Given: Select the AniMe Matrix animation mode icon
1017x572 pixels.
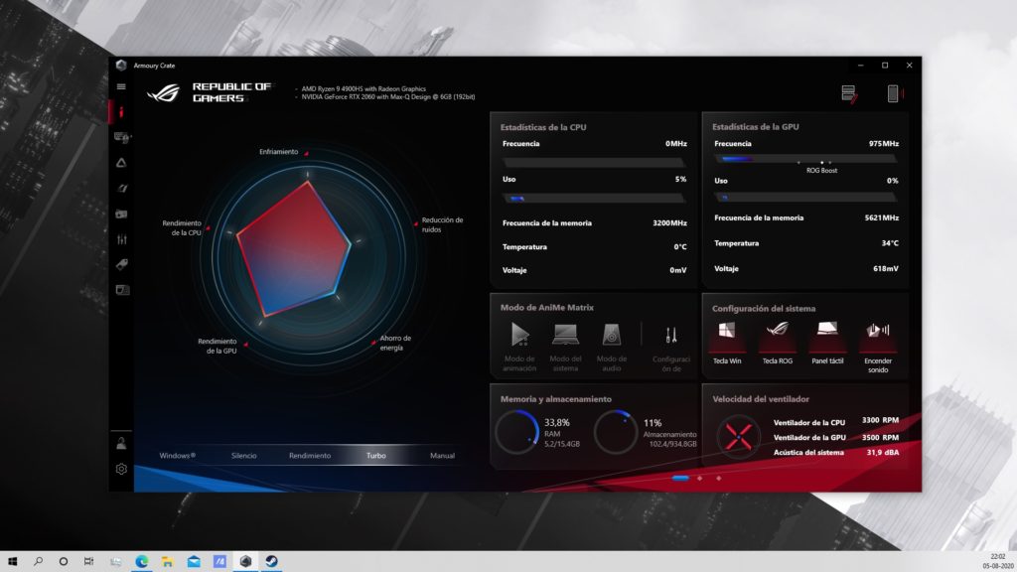Looking at the screenshot, I should pyautogui.click(x=519, y=335).
